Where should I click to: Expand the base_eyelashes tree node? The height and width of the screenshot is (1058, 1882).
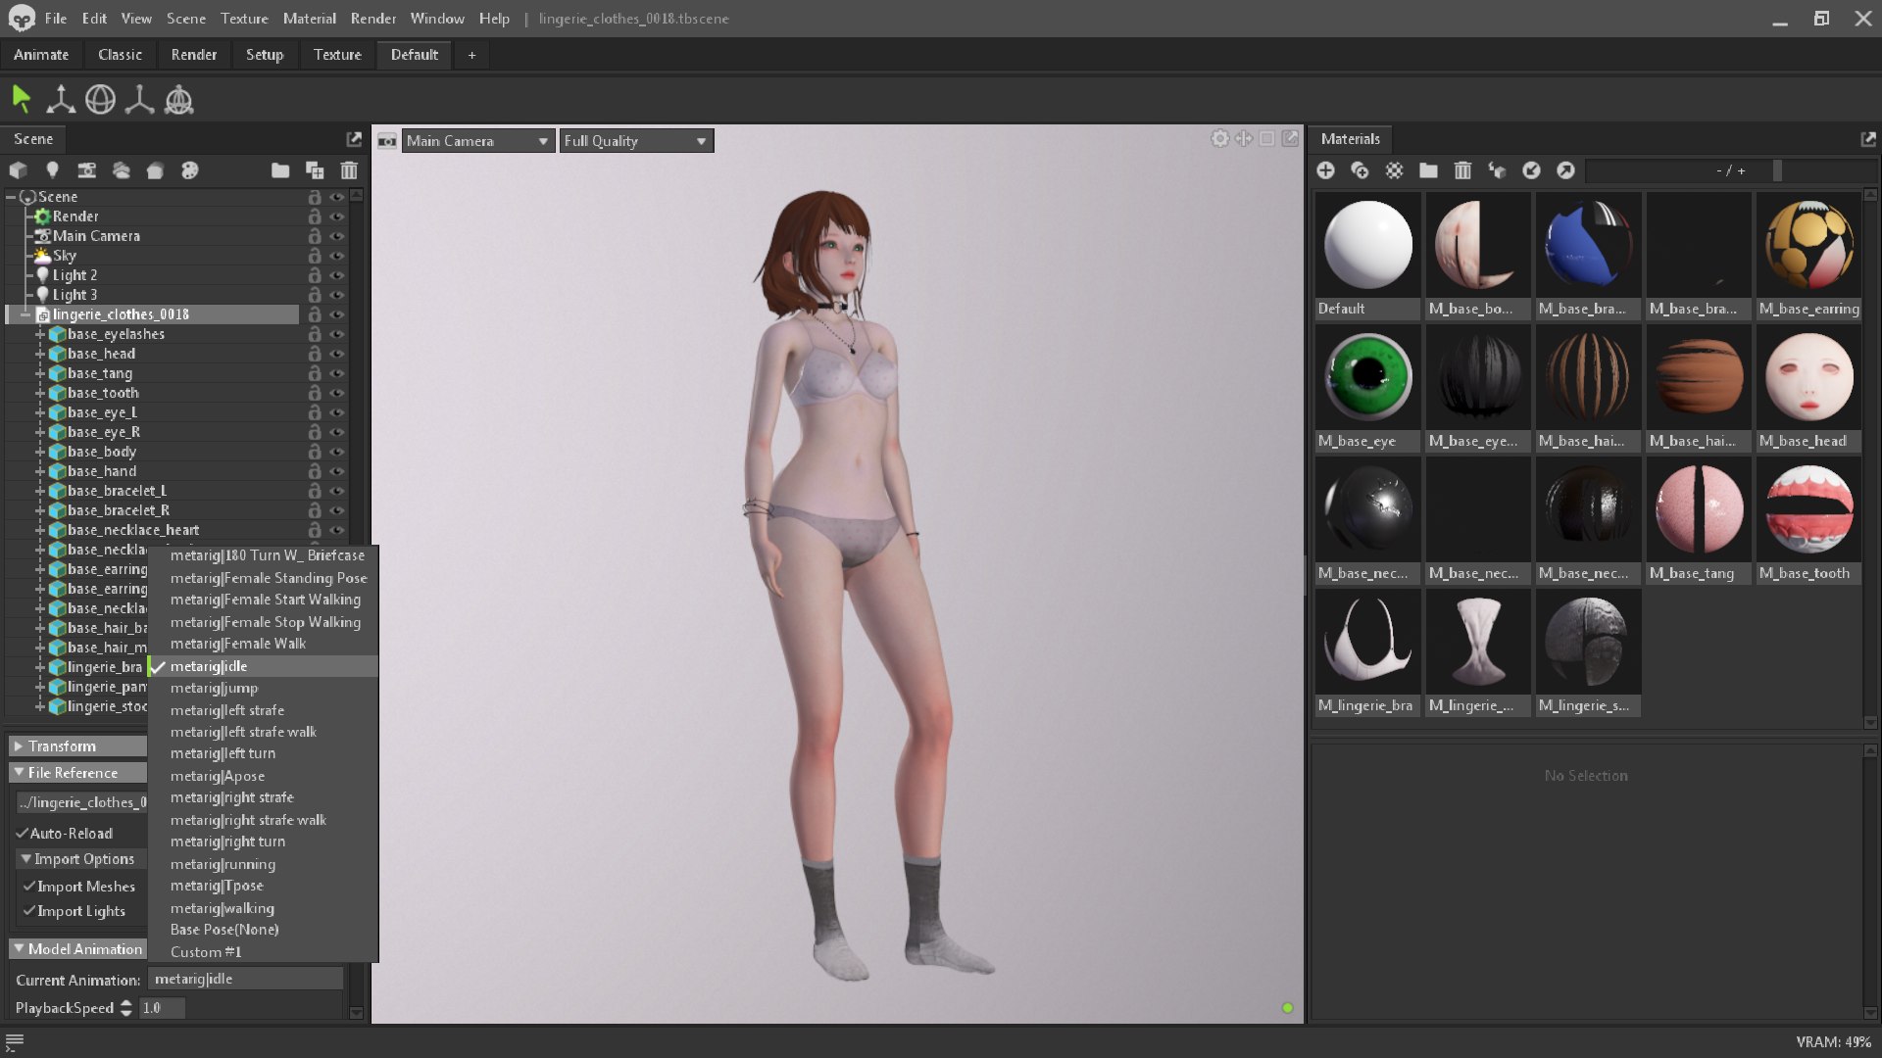(40, 334)
